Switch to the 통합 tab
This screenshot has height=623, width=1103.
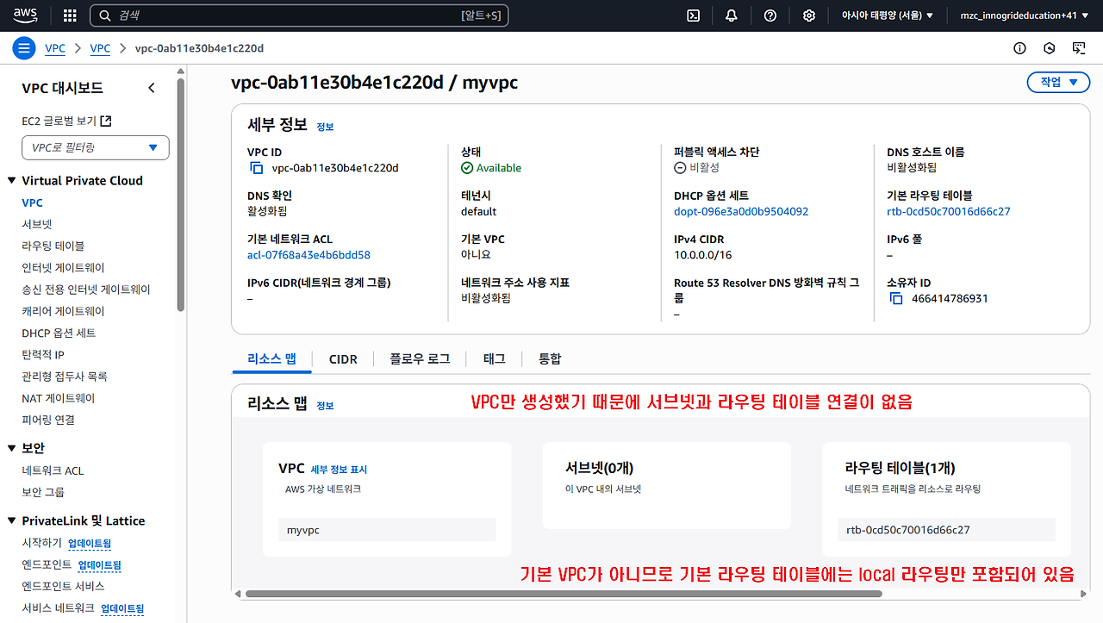point(550,358)
